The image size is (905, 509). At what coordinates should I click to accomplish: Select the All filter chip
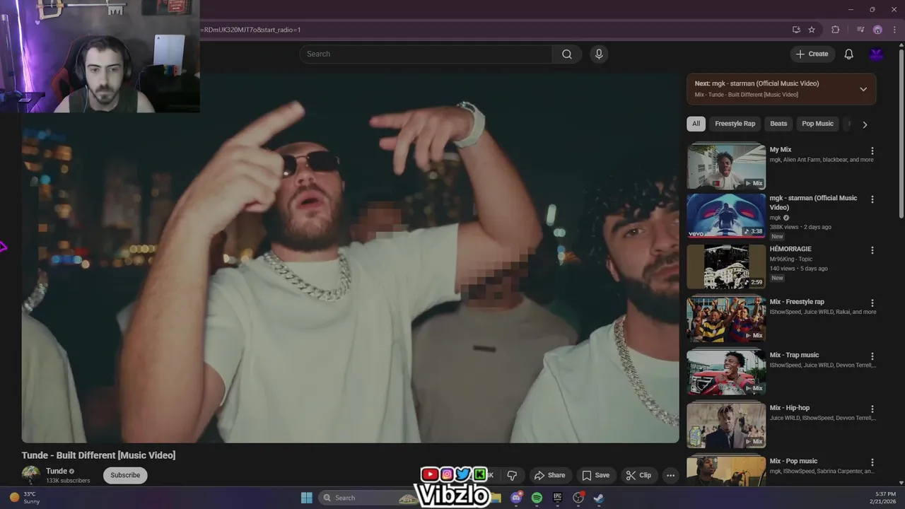[696, 124]
